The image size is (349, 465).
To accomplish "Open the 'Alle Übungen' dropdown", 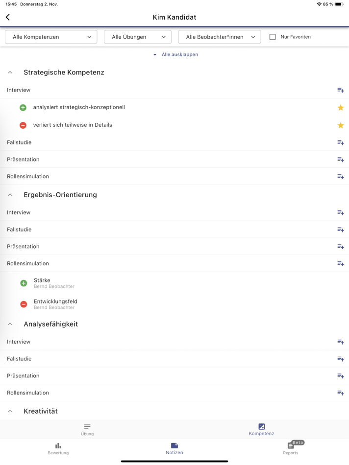I will point(137,37).
